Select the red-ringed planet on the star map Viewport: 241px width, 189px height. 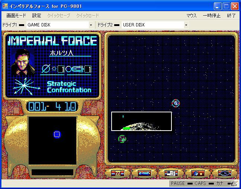pyautogui.click(x=176, y=103)
